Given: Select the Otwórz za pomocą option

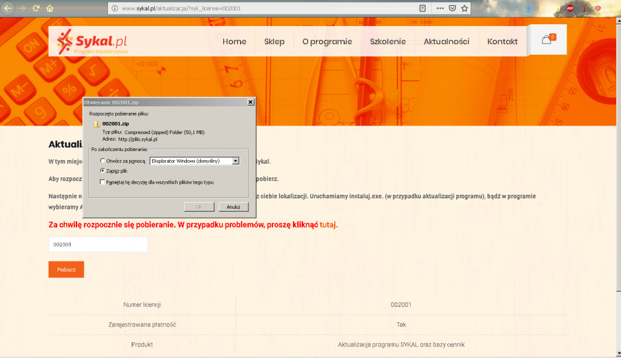Looking at the screenshot, I should tap(103, 160).
